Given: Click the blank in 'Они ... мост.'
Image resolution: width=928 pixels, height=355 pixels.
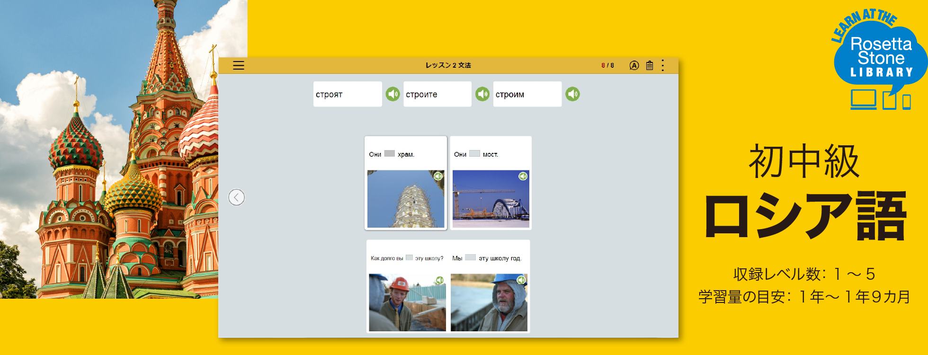Looking at the screenshot, I should 474,154.
